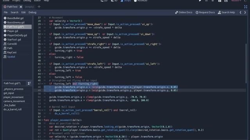
Task: Open the Curve3D documentation entry
Action: point(17,44)
